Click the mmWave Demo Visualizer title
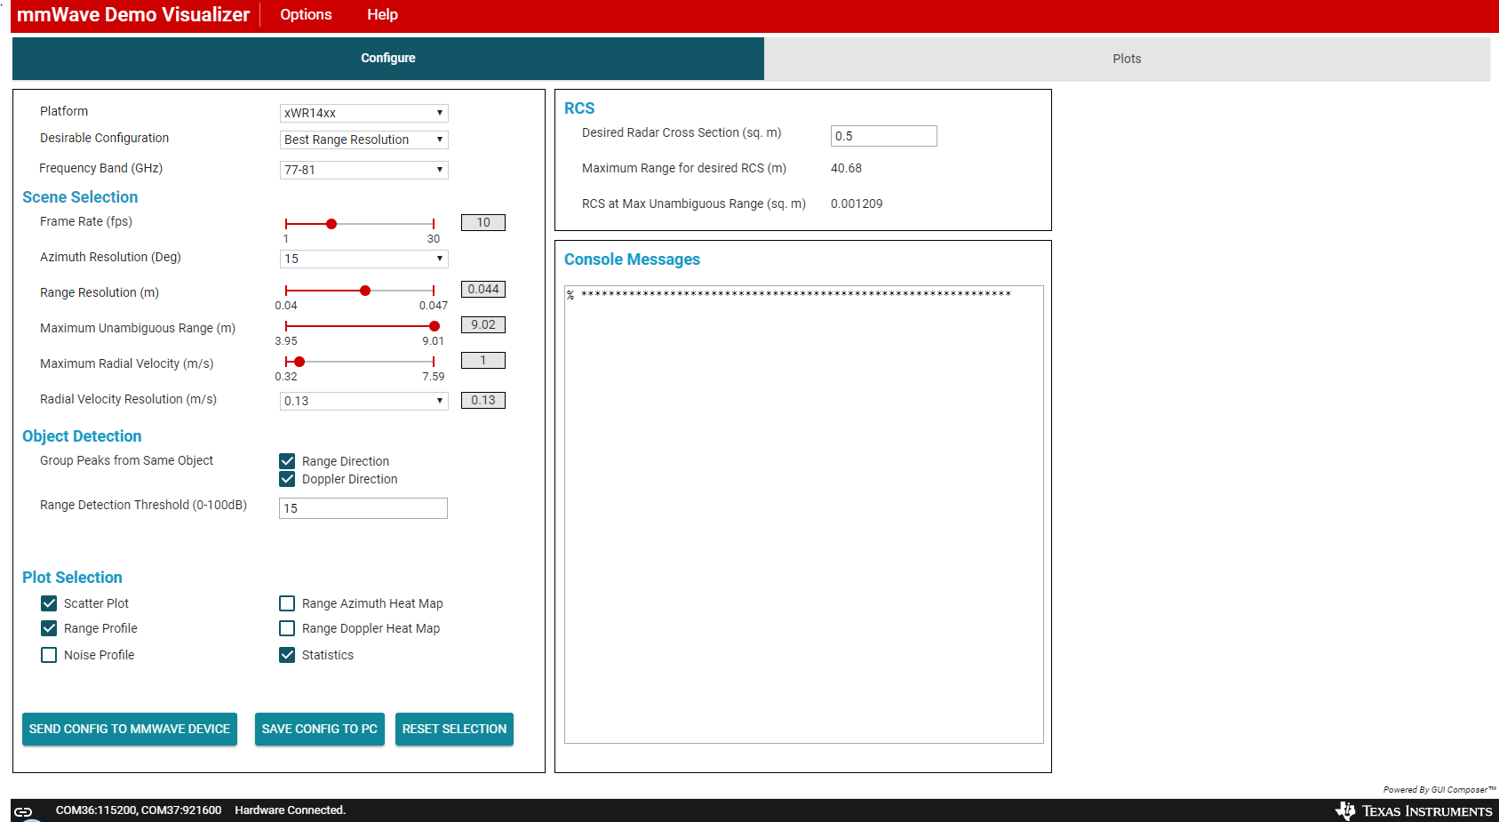Image resolution: width=1499 pixels, height=822 pixels. (x=133, y=14)
